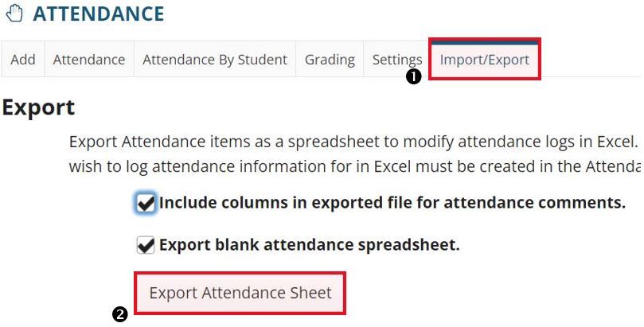Click the Export section heading
Image resolution: width=644 pixels, height=327 pixels.
click(x=38, y=108)
